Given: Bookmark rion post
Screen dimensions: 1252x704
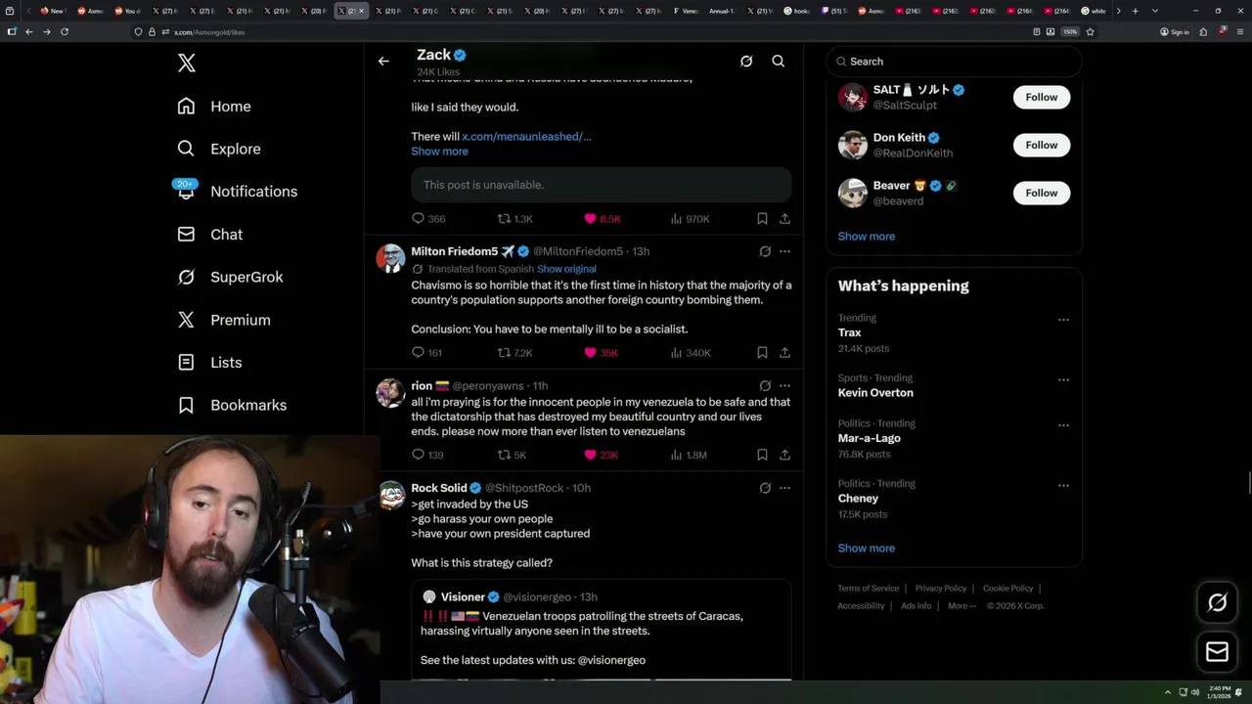Looking at the screenshot, I should tap(762, 455).
